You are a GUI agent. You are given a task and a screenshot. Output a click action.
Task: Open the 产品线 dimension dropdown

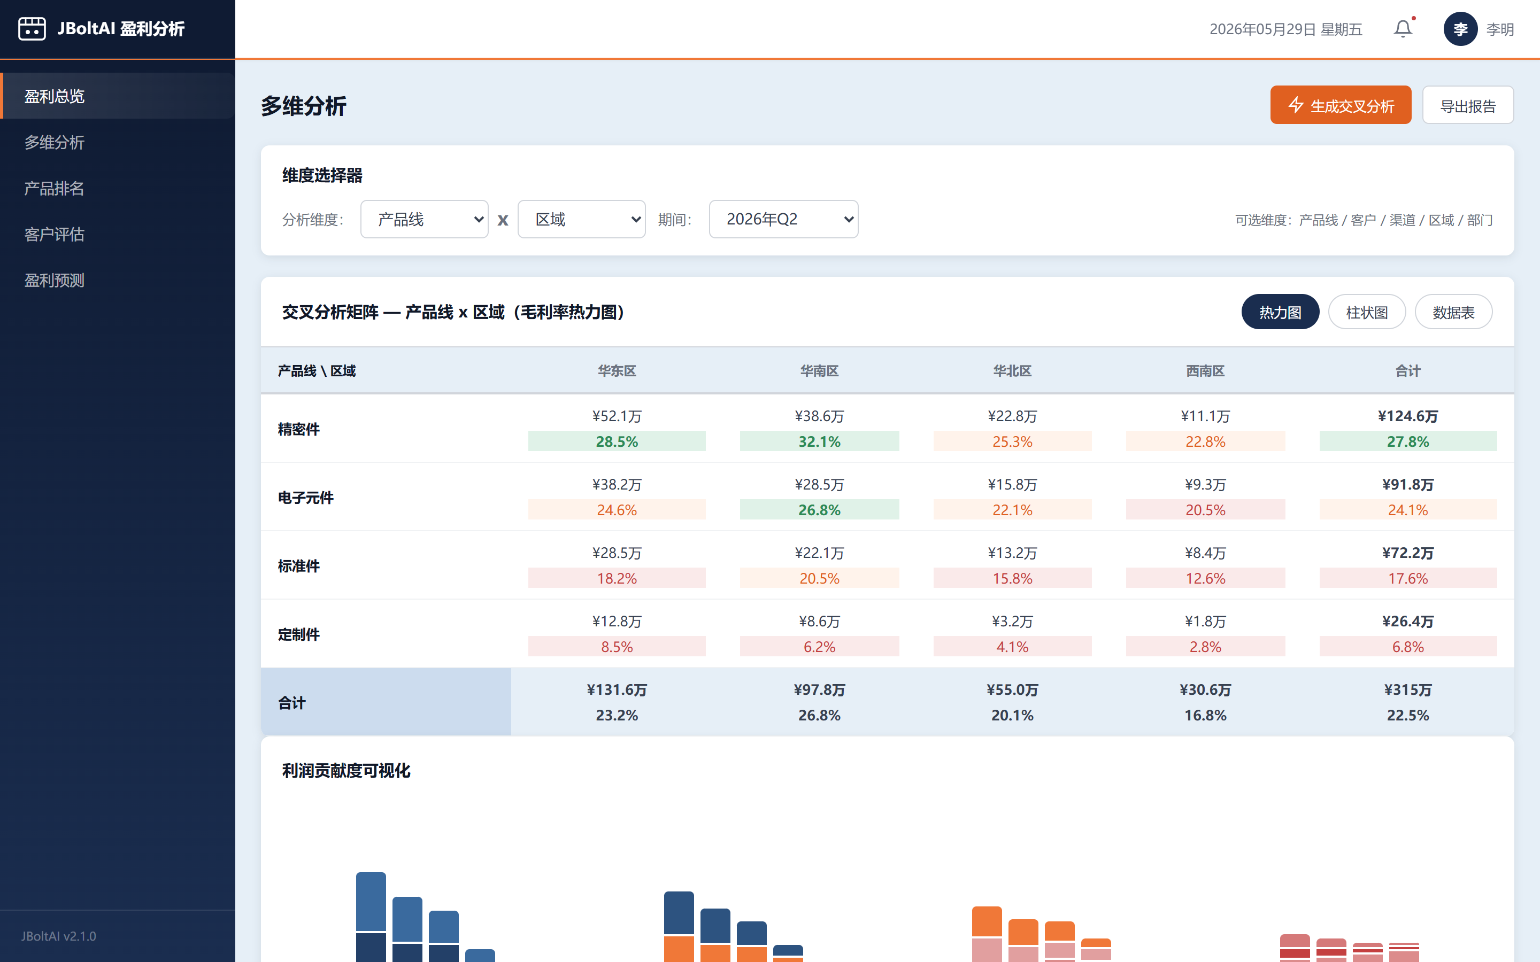coord(425,220)
